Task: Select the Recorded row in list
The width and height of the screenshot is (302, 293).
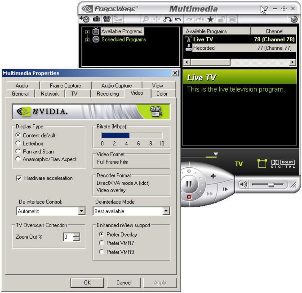Action: pyautogui.click(x=240, y=48)
